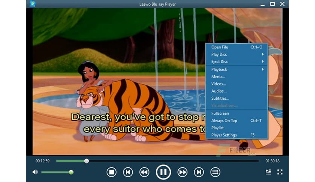The image size is (315, 182).
Task: Open Player Settings
Action: coord(237,135)
